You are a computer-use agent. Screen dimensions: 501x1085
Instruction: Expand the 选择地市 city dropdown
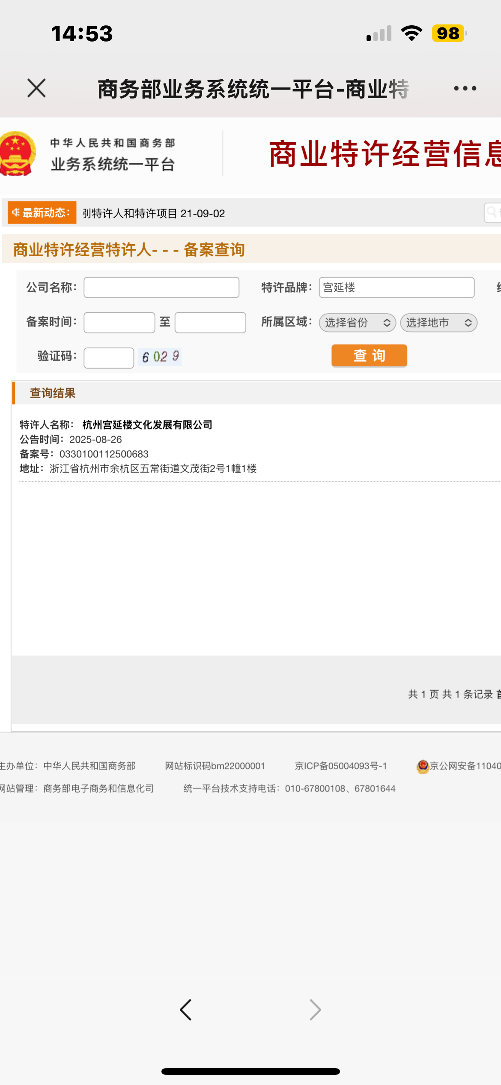click(x=438, y=323)
